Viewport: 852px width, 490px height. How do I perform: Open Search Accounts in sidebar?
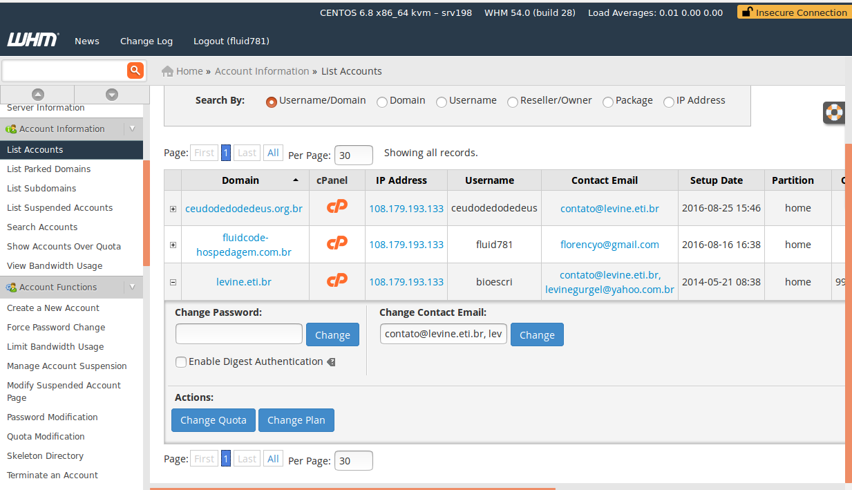(42, 227)
